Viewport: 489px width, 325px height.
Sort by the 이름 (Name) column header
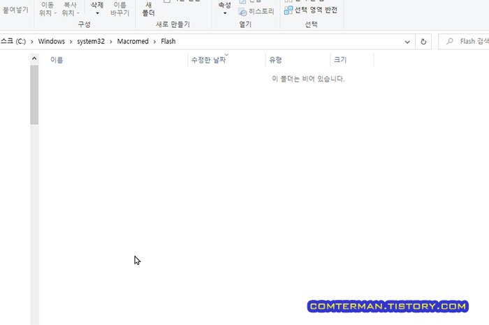pos(114,60)
